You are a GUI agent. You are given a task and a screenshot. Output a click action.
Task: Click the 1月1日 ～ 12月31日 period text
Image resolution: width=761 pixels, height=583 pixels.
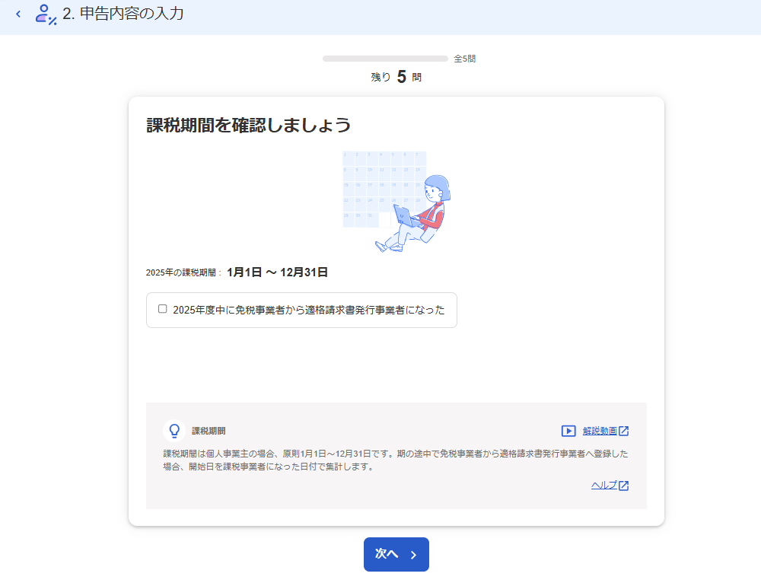point(277,272)
